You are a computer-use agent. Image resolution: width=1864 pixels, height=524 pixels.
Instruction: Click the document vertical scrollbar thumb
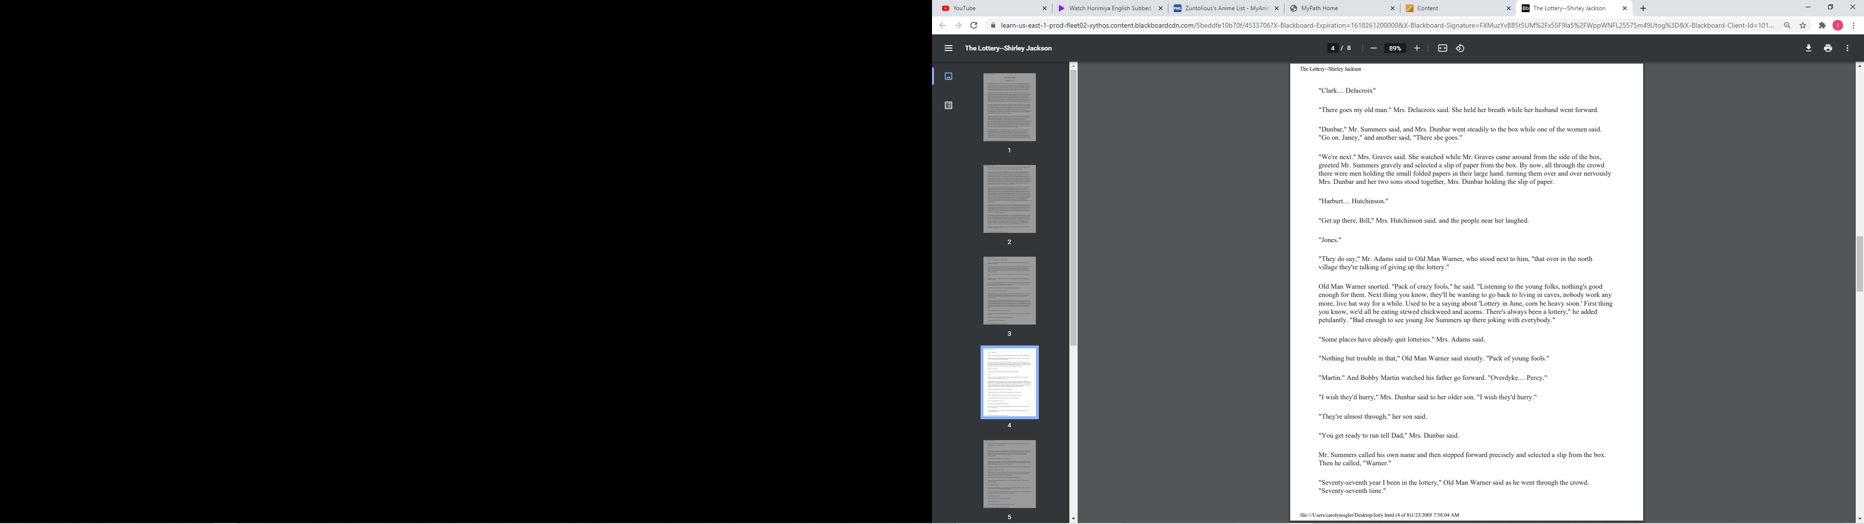tap(1859, 264)
